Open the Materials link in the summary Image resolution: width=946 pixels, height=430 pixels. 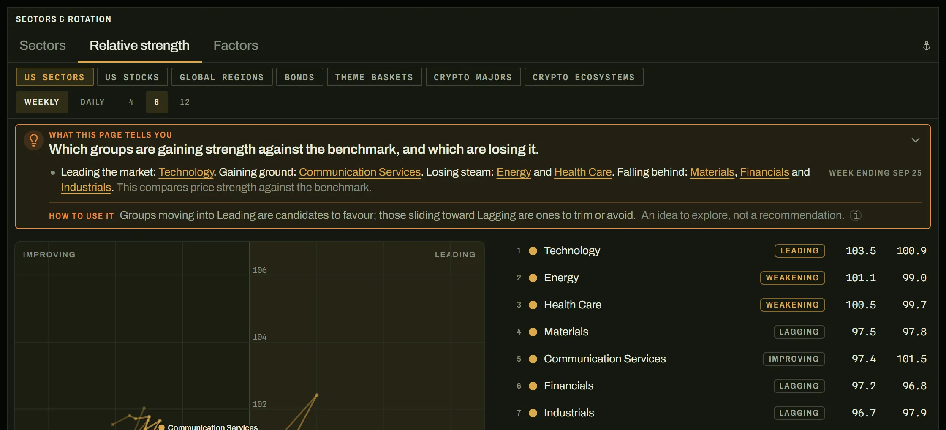[712, 172]
